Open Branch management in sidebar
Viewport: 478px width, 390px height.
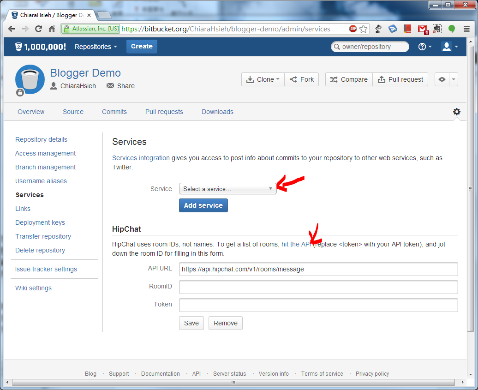45,167
